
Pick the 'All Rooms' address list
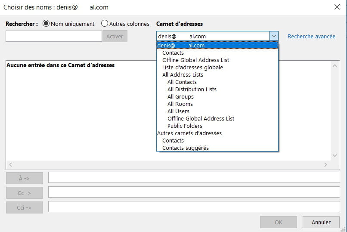(180, 104)
